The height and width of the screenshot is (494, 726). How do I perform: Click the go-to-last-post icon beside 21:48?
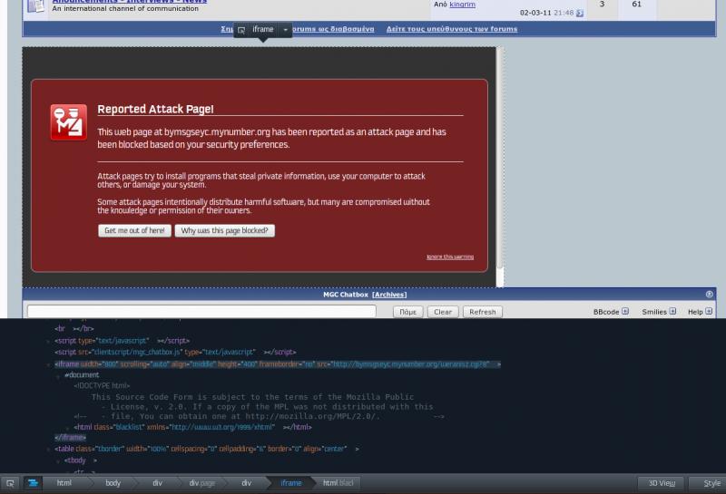coord(580,14)
